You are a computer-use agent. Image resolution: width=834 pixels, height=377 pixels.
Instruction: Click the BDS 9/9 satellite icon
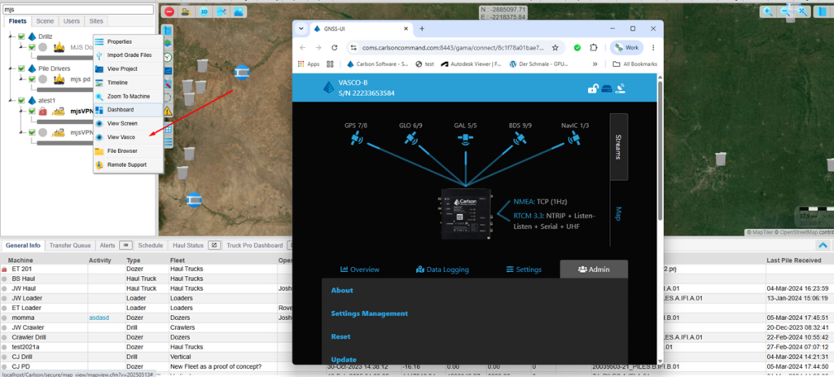520,139
